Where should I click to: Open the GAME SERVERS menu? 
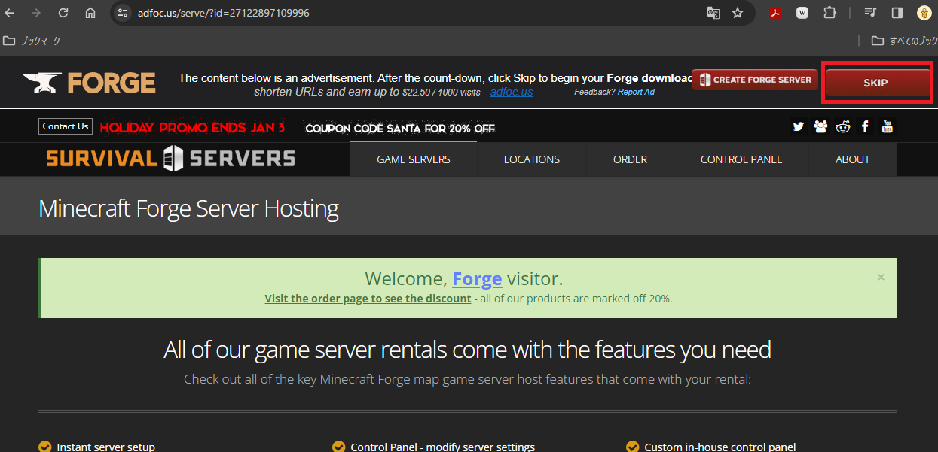pyautogui.click(x=413, y=159)
